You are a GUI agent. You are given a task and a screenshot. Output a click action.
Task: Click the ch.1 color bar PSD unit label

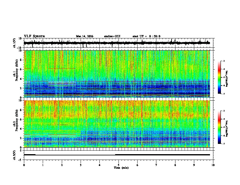(227, 79)
